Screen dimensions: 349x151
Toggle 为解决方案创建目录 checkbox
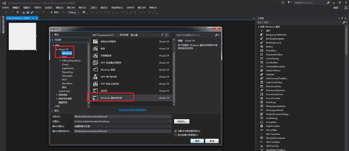coord(175,131)
